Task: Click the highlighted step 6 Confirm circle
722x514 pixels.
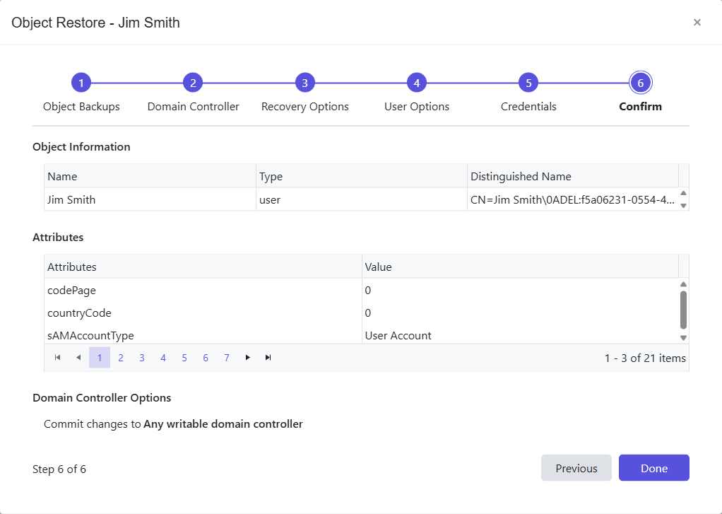Action: pos(640,82)
